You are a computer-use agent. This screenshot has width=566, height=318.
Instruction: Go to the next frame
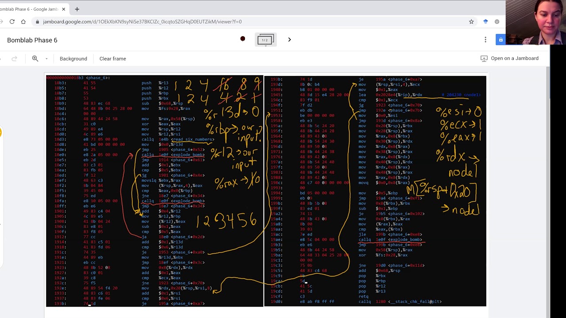click(x=290, y=40)
